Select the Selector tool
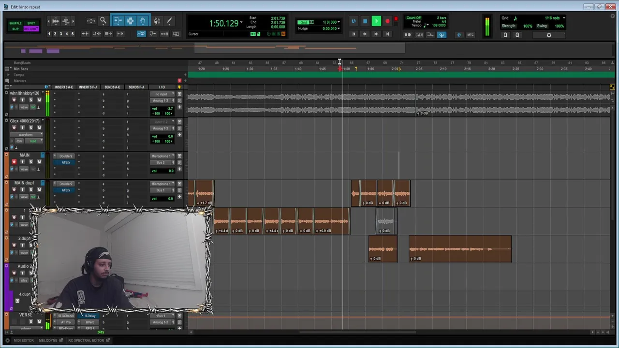 click(x=130, y=21)
